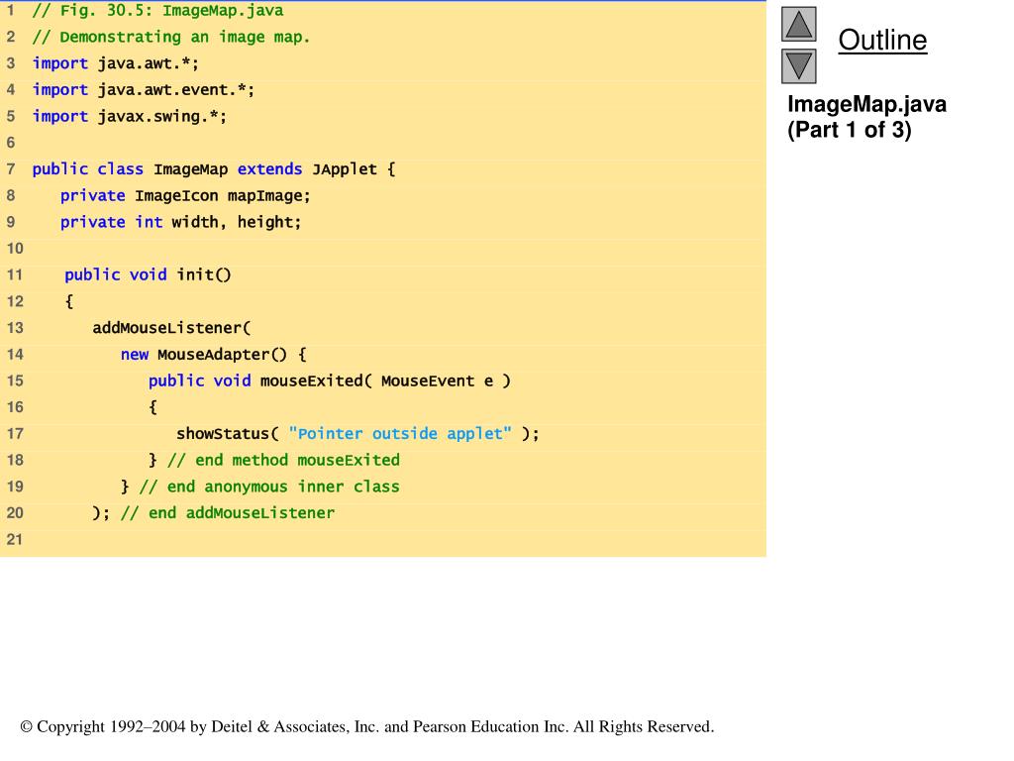Select code line 'import java.awt.event.*;'
The height and width of the screenshot is (761, 1014).
point(144,90)
